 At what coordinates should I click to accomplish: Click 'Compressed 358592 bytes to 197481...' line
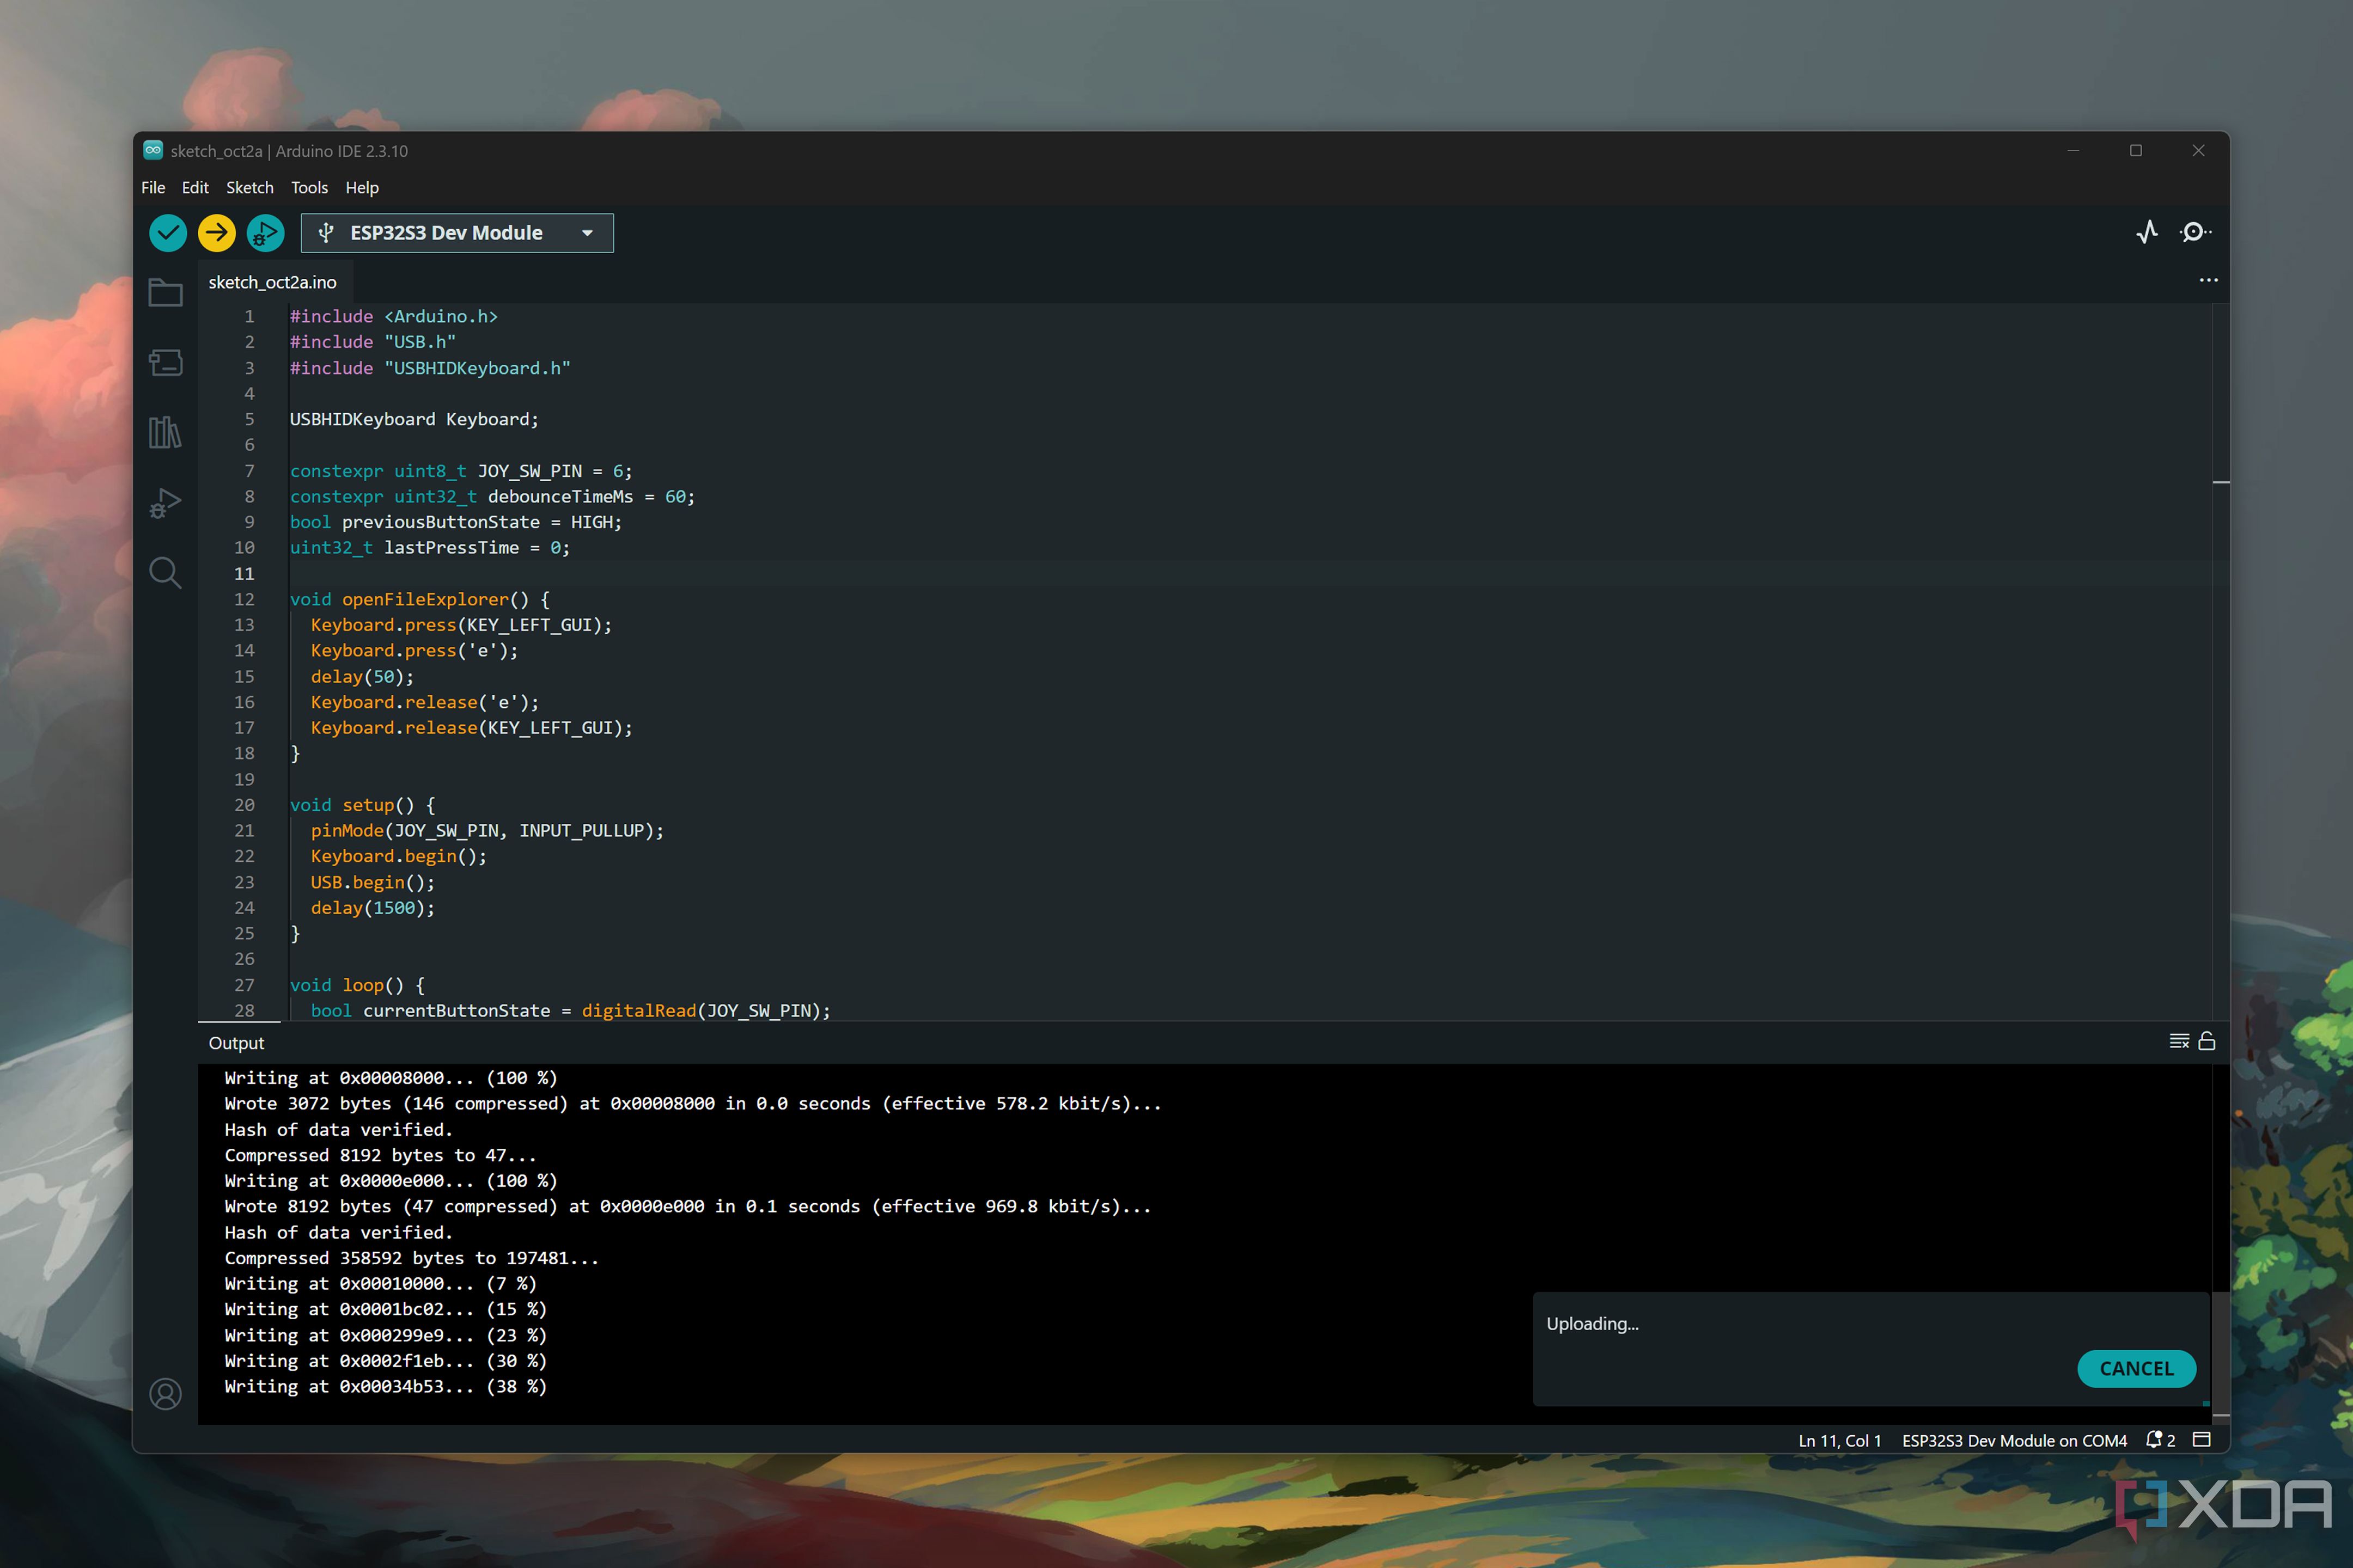(411, 1258)
